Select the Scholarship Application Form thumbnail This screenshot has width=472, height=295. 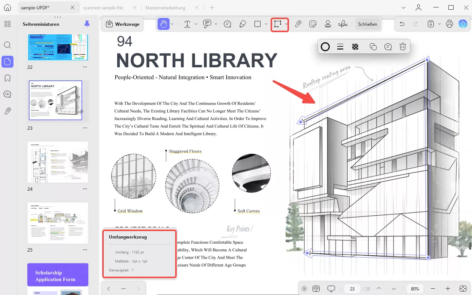click(x=58, y=279)
